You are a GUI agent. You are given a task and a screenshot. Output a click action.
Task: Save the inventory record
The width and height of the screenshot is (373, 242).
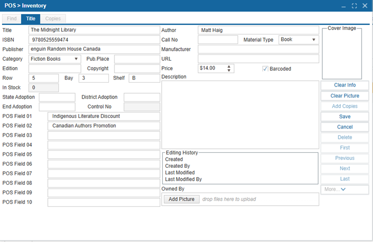click(x=345, y=117)
